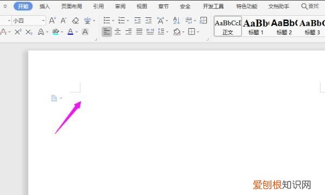Viewport: 325px width, 195px height.
Task: Open the paragraph dialog launcher corner icon
Action: coord(207,39)
